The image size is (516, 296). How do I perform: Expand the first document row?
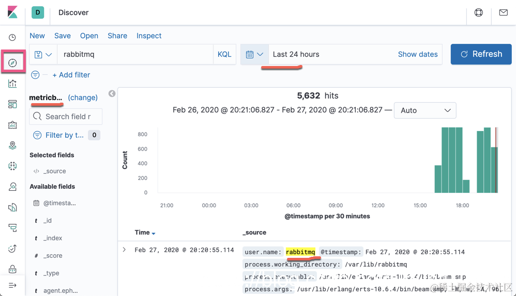pos(124,250)
